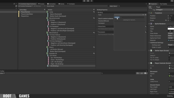Select the Inspector tab
Image resolution: width=174 pixels, height=98 pixels.
[x=153, y=4]
